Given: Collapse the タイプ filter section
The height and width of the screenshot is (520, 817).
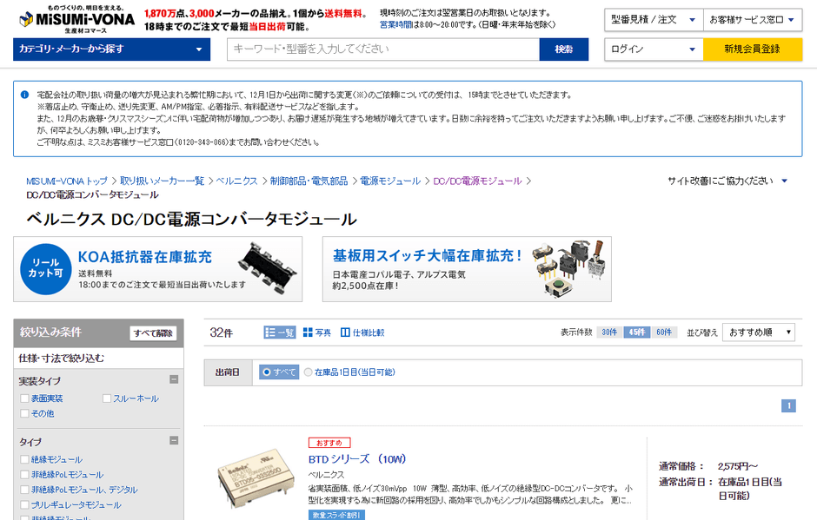Looking at the screenshot, I should point(174,440).
